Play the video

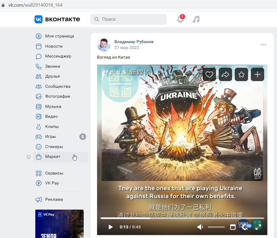point(111,227)
